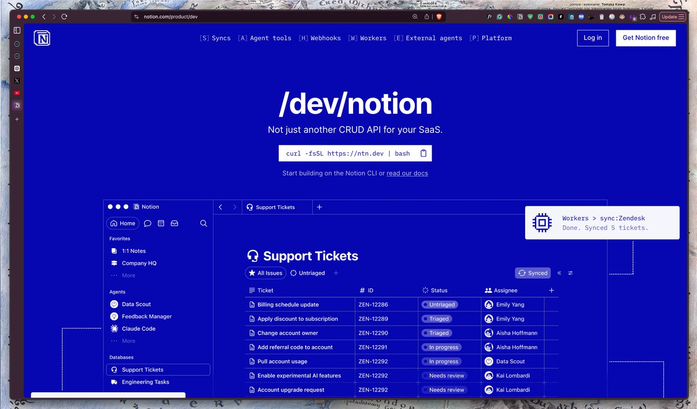Image resolution: width=697 pixels, height=409 pixels.
Task: Click Get Notion free button
Action: pyautogui.click(x=646, y=38)
